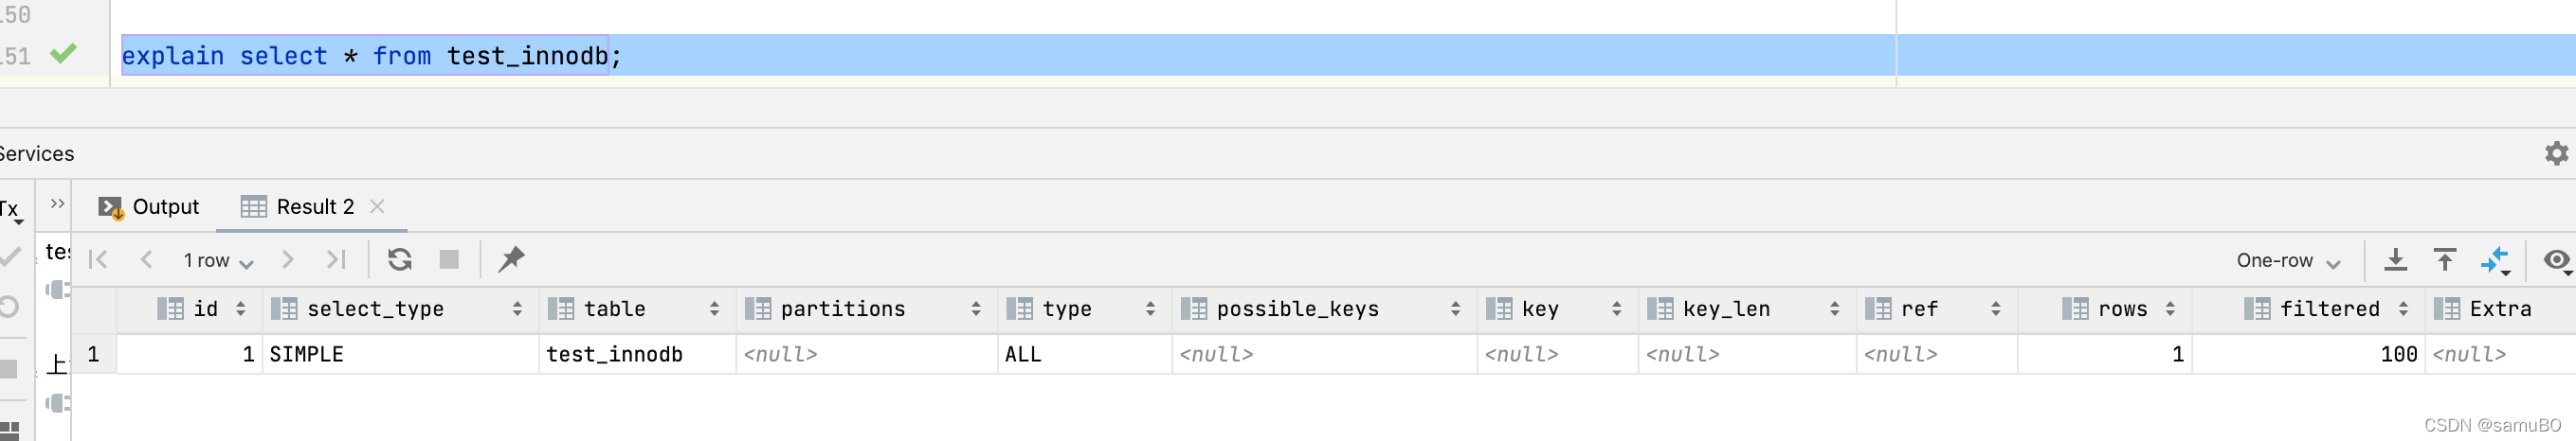Switch to the Output tab

[x=149, y=206]
